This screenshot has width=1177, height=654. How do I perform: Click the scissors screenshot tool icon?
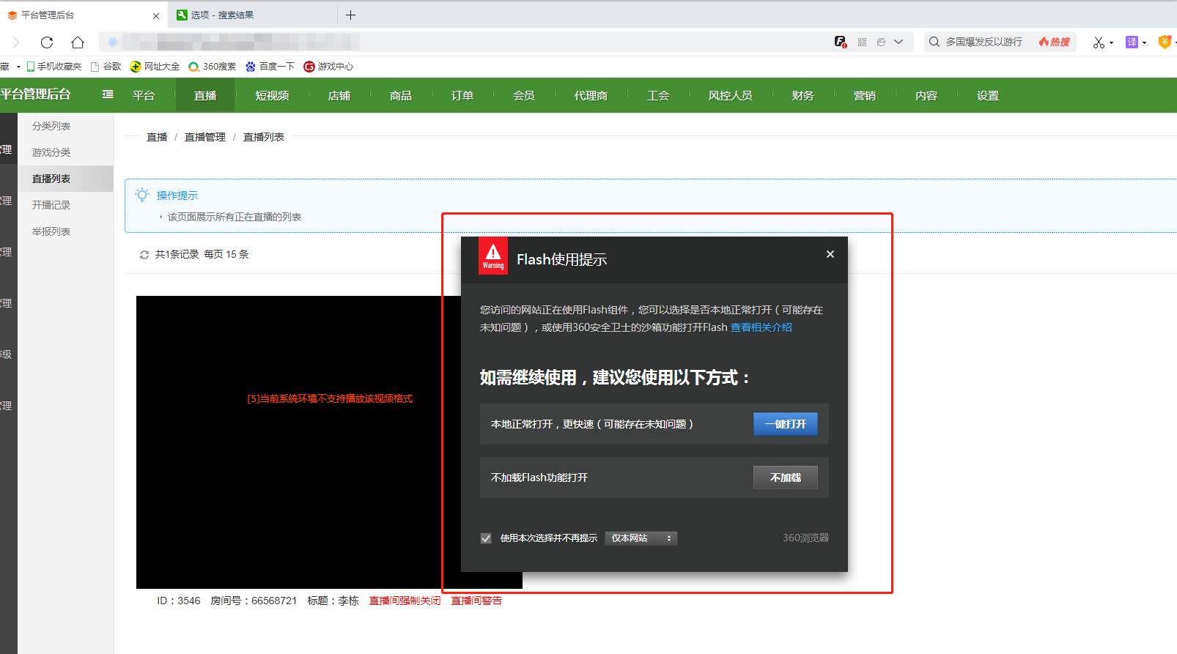[1098, 42]
